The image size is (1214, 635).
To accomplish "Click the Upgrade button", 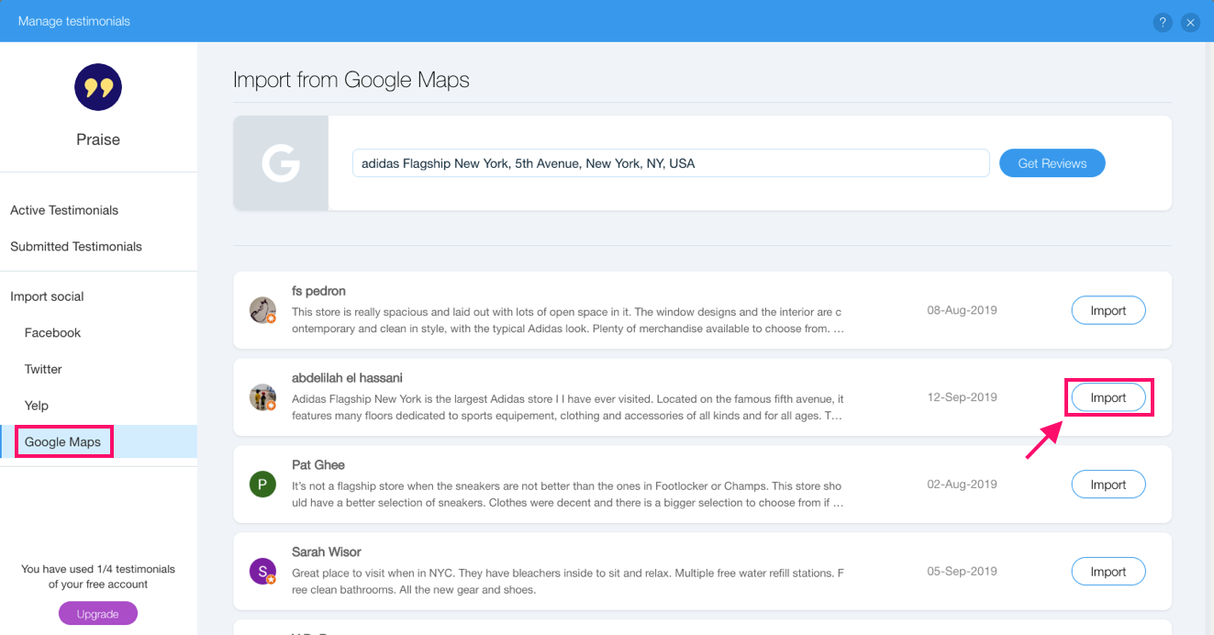I will click(97, 613).
